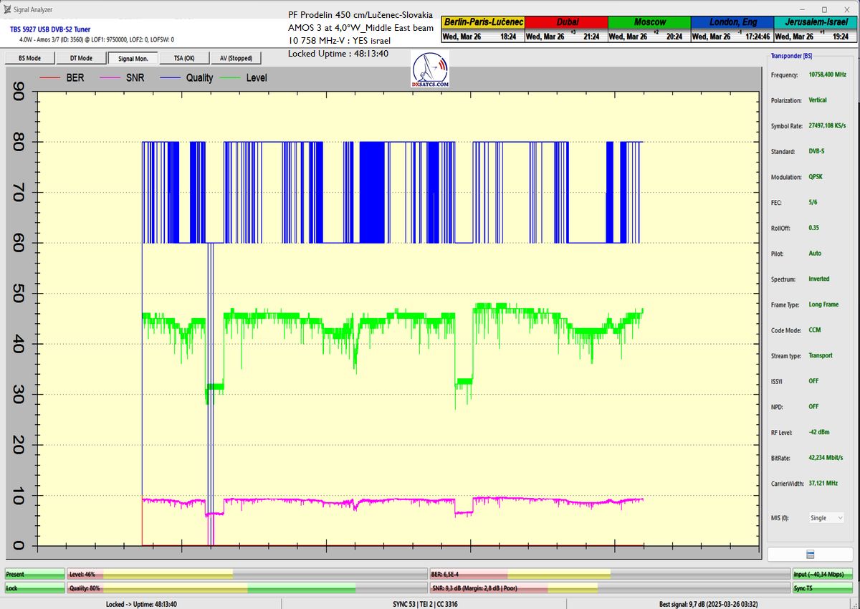Switch to the DT Mode tab
860x609 pixels.
(80, 58)
